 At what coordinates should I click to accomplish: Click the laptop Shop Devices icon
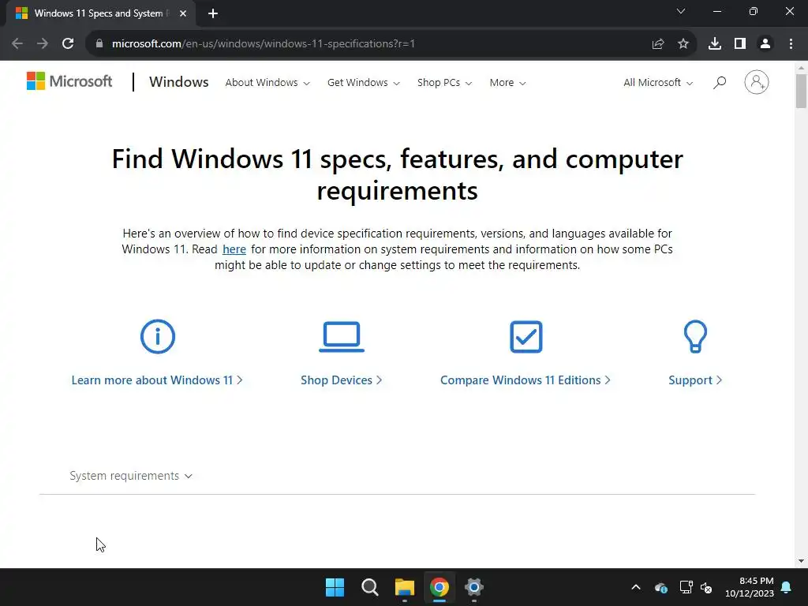[x=341, y=337]
